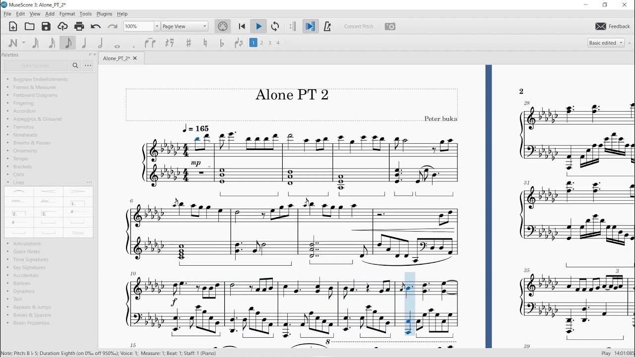Pick the slur from Lines palette
The image size is (635, 357).
[x=19, y=191]
